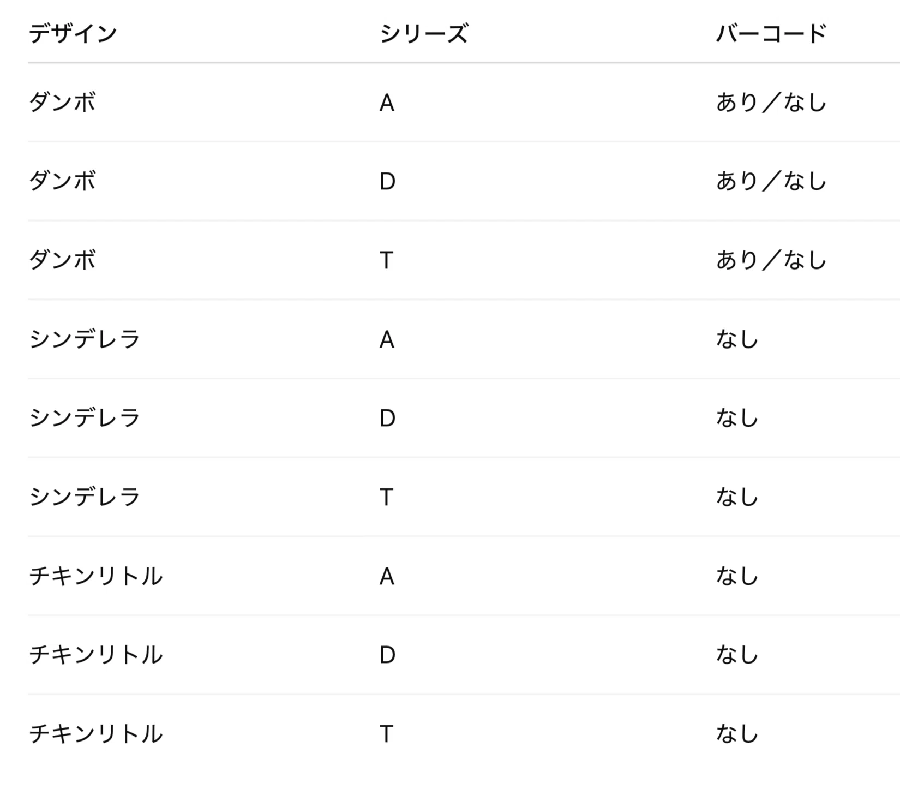Screen dimensions: 900x789
Task: Click series letter A in first ダンボ row
Action: (387, 103)
